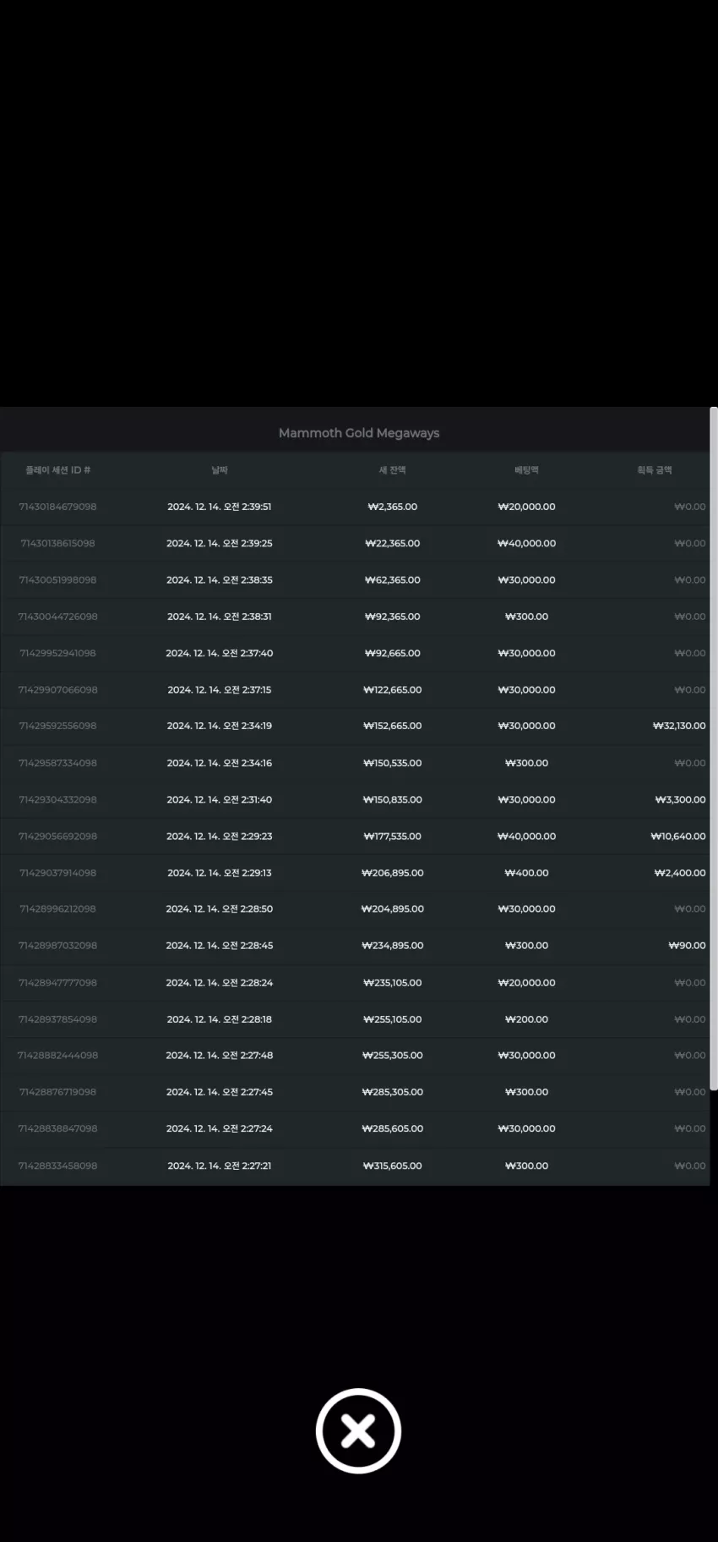Open session 71429952941098
Screen dimensions: 718x1542
pos(57,653)
